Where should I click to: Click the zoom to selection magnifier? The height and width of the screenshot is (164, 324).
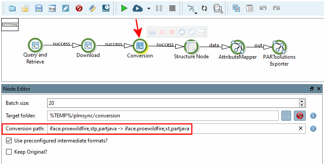[218, 9]
